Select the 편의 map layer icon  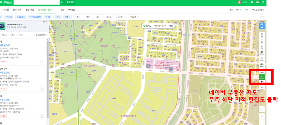point(262,47)
